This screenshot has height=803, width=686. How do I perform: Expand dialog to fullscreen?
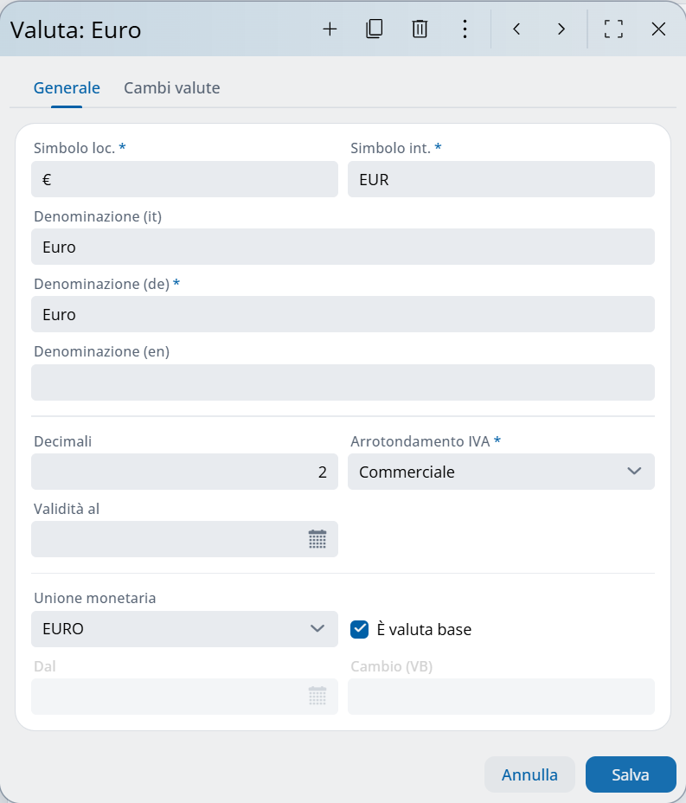[613, 29]
